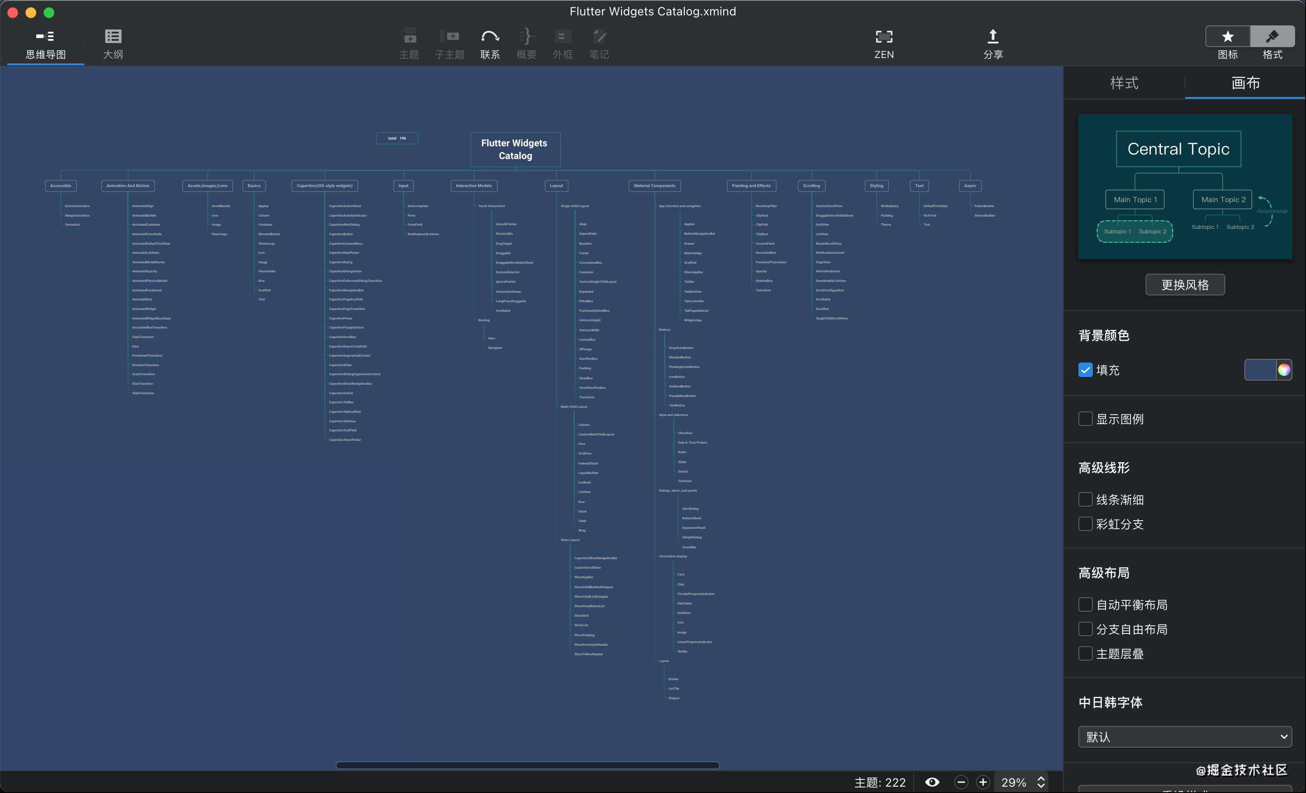Screen dimensions: 1306x793
Task: Enable Topic Overlap (主题层叠)
Action: click(1085, 654)
